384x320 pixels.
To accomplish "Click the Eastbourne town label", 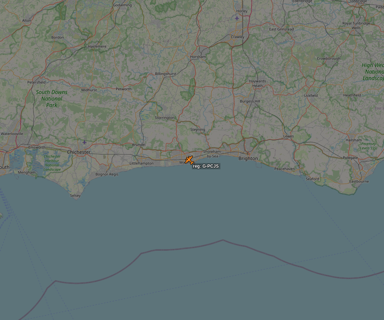I will 359,181.
